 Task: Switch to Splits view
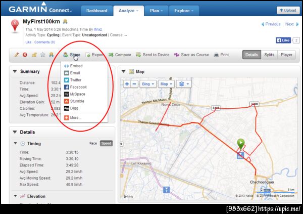coord(269,55)
